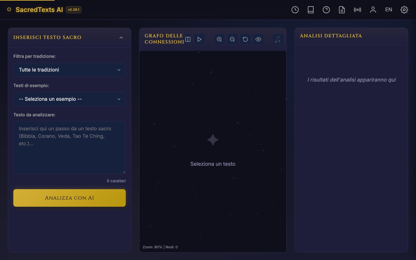
Task: Click the Grafo delle Connessioni heading
Action: [x=164, y=39]
